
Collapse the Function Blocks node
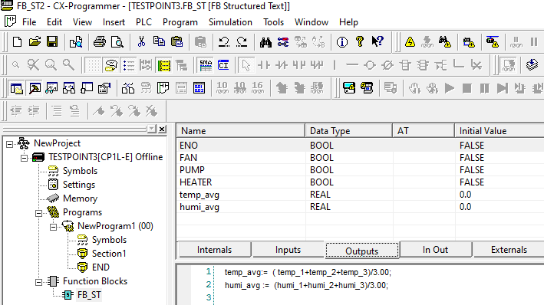[38, 282]
